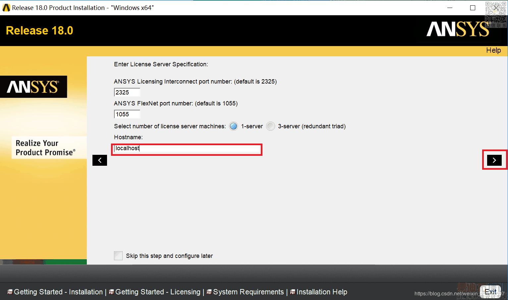Open Getting Started - Installation guide
508x300 pixels.
(58, 292)
